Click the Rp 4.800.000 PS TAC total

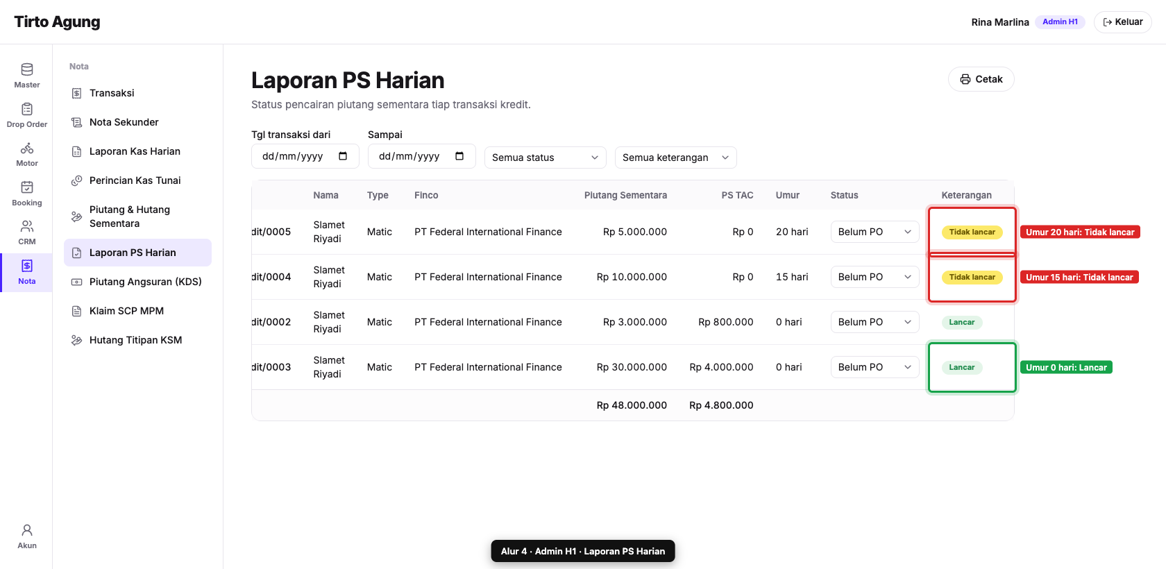coord(721,405)
